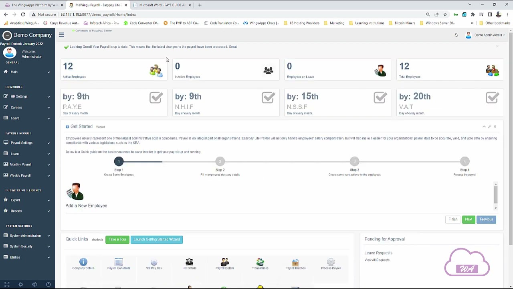The height and width of the screenshot is (289, 513).
Task: Expand the Export sidebar menu
Action: (x=27, y=200)
